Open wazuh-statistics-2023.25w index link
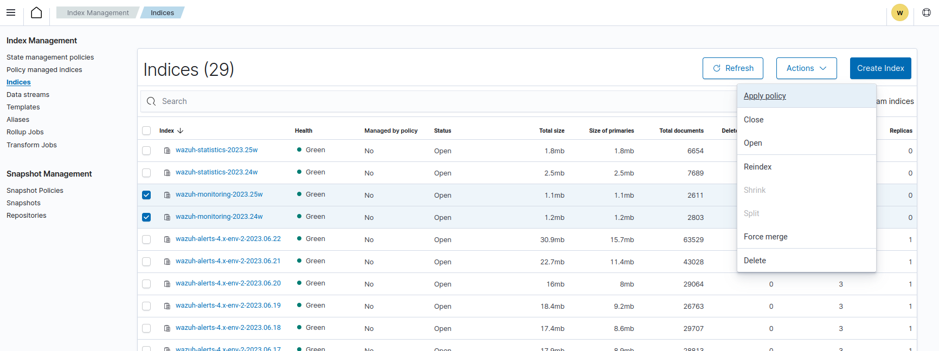 216,150
